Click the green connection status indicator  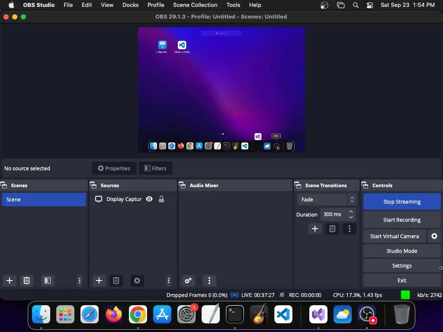pos(405,295)
